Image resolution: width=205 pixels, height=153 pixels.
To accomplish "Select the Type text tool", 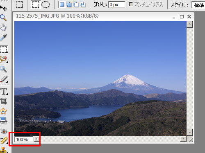I will [4, 91].
